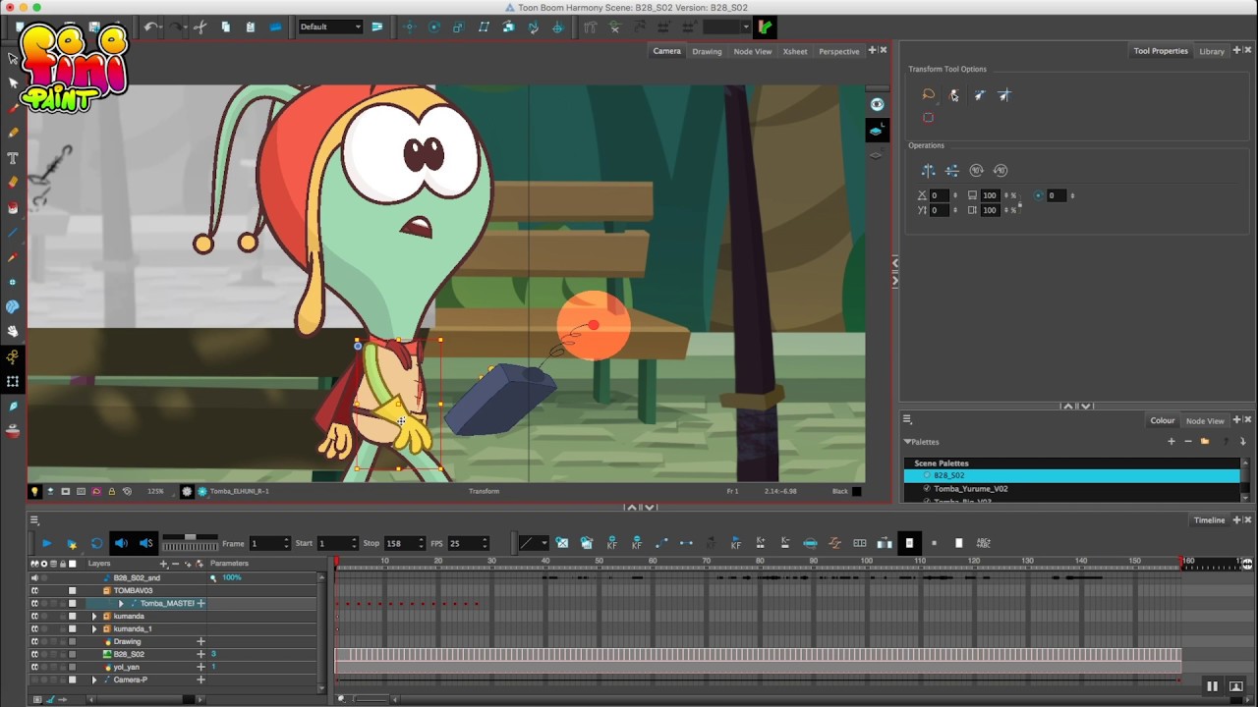
Task: Toggle Snap and Align option icon
Action: [979, 95]
